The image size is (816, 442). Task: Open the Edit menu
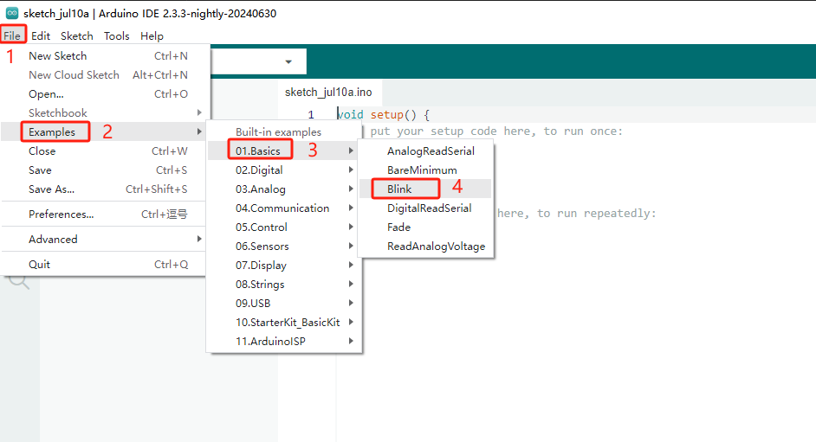pos(41,35)
